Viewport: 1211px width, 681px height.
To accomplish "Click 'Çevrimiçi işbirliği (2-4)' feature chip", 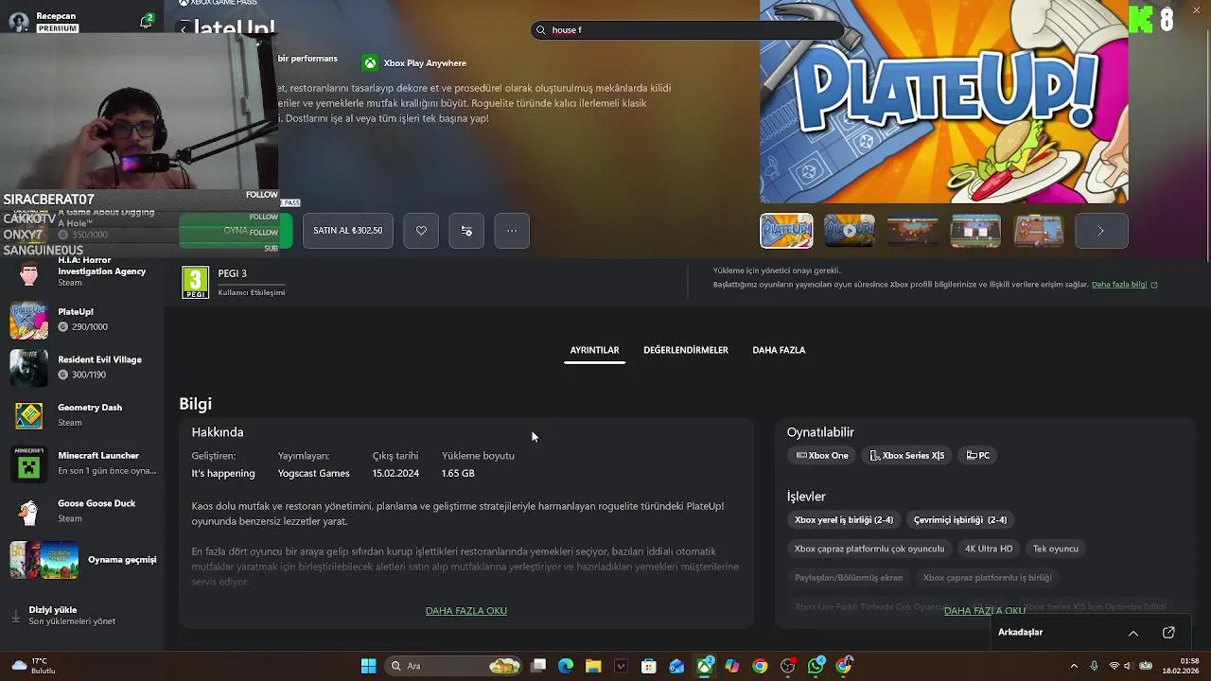I will click(960, 520).
